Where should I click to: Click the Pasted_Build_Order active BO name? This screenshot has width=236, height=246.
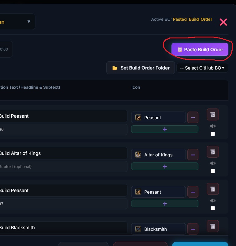192,19
